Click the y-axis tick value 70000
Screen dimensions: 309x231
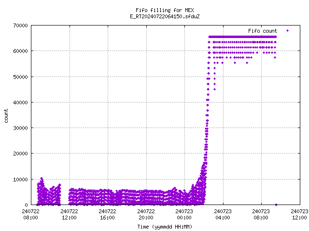20,26
